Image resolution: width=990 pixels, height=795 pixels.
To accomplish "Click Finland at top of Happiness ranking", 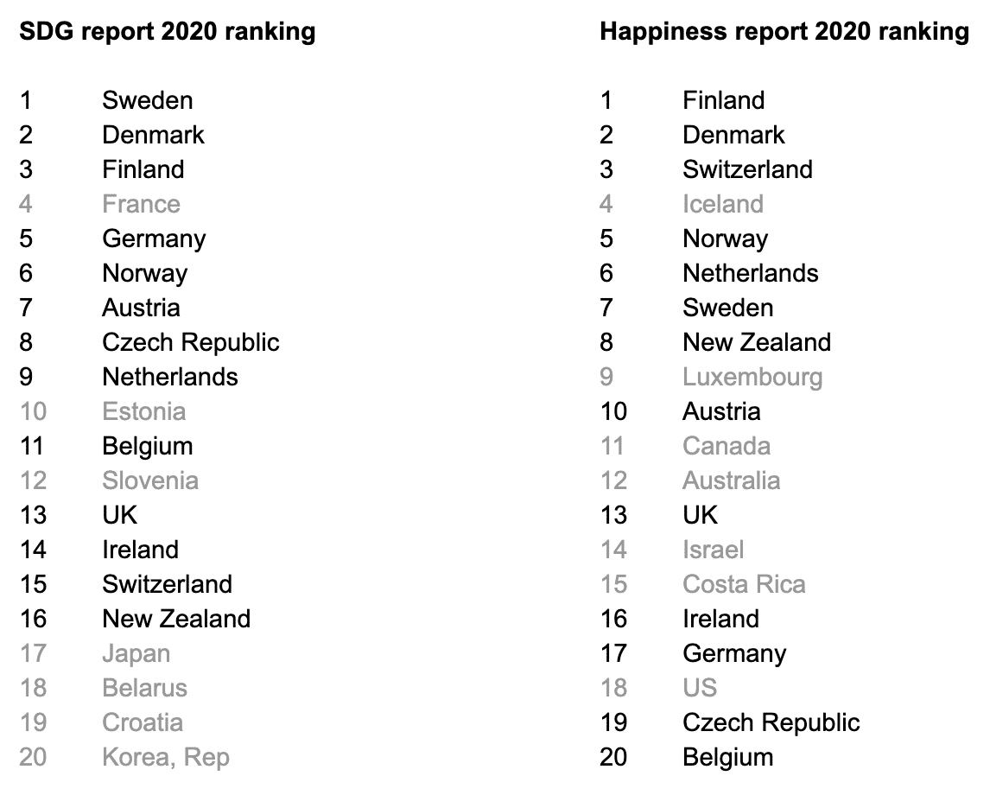I will [x=723, y=100].
